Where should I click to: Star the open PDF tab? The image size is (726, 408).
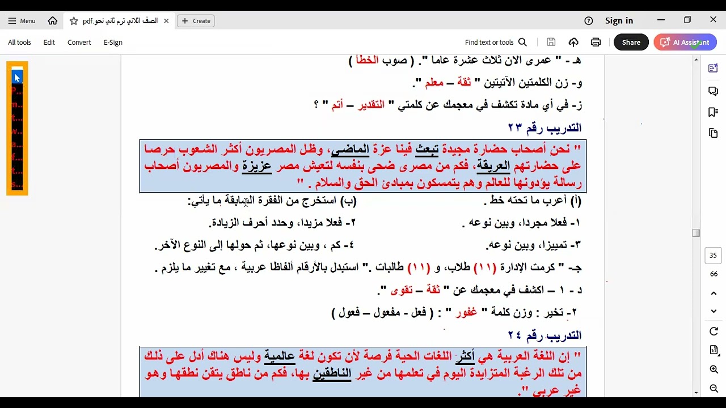tap(74, 21)
